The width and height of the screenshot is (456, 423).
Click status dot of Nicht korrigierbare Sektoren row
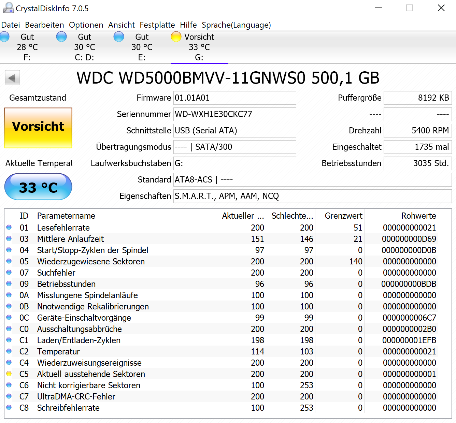click(9, 385)
